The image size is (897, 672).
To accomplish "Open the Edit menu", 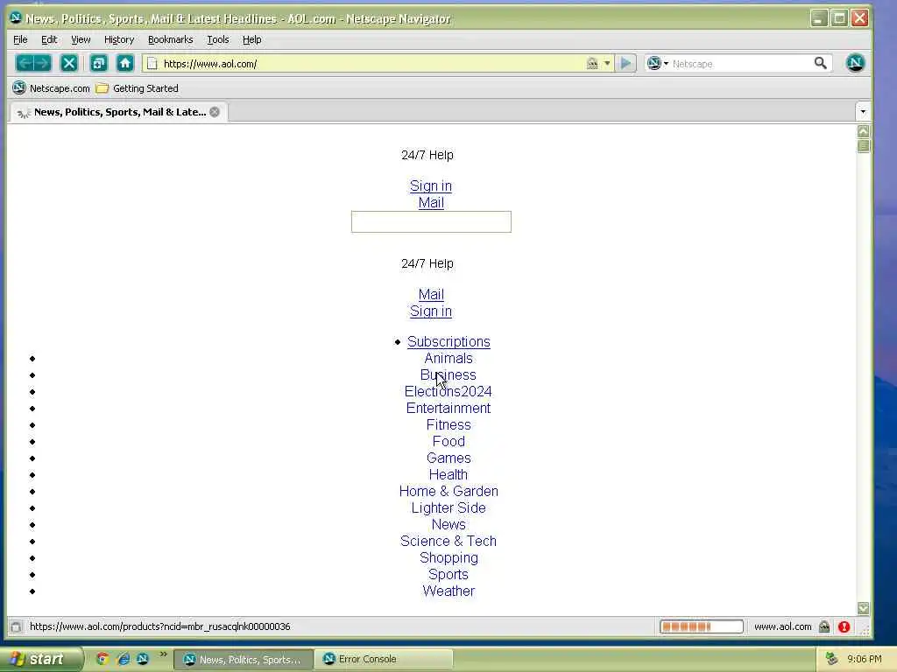I will tap(49, 39).
